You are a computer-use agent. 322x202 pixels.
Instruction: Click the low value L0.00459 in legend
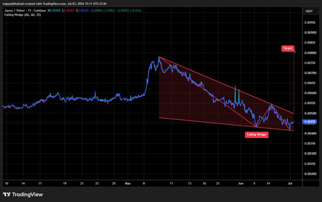(68, 10)
